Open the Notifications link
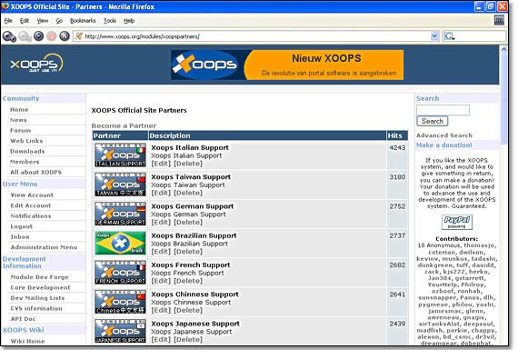This screenshot has height=350, width=518. point(31,216)
